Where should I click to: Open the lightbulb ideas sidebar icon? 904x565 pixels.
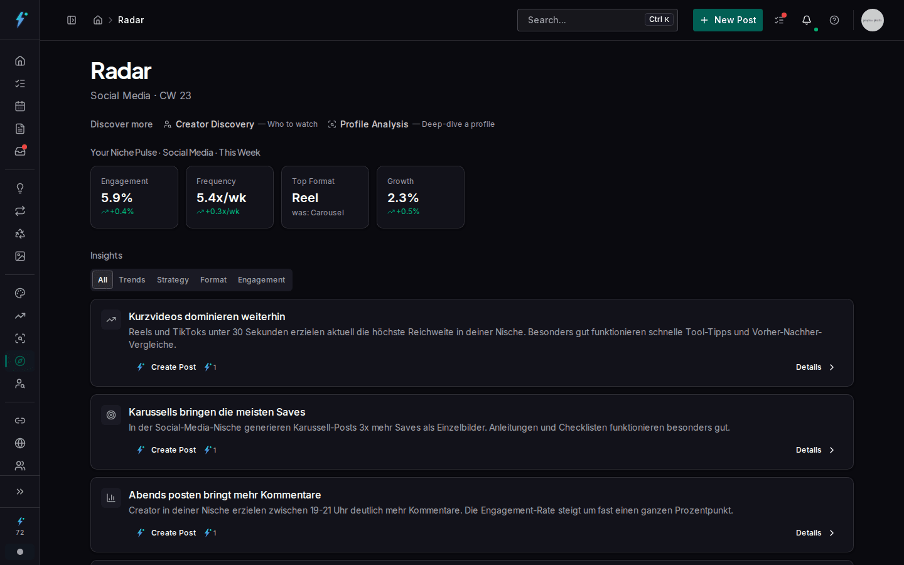point(20,188)
